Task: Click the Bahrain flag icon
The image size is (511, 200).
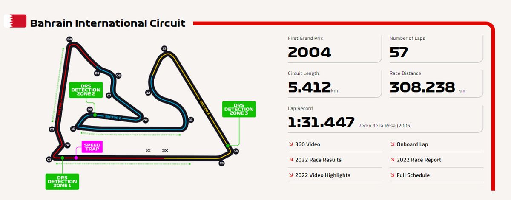Action: (x=14, y=22)
